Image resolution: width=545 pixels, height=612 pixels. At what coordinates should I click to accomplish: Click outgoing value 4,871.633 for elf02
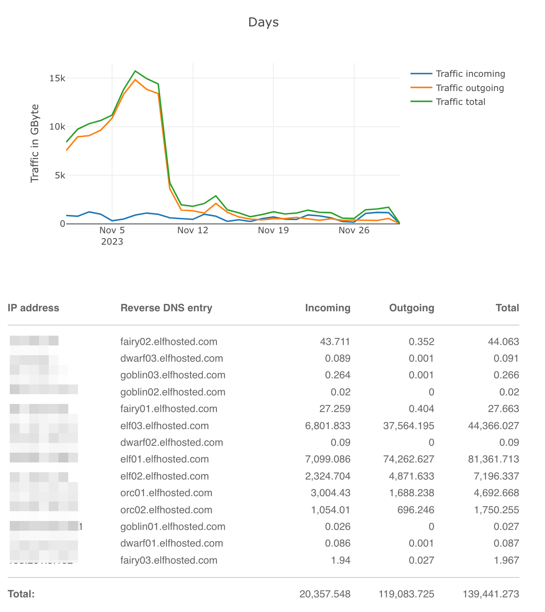[412, 476]
